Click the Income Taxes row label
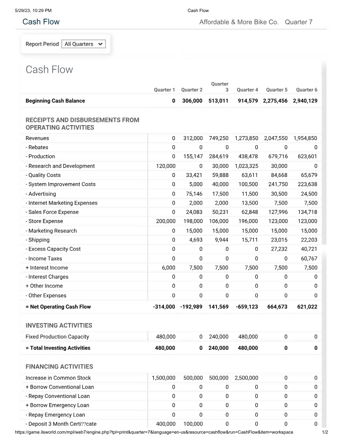This screenshot has height=440, width=342. (44, 258)
